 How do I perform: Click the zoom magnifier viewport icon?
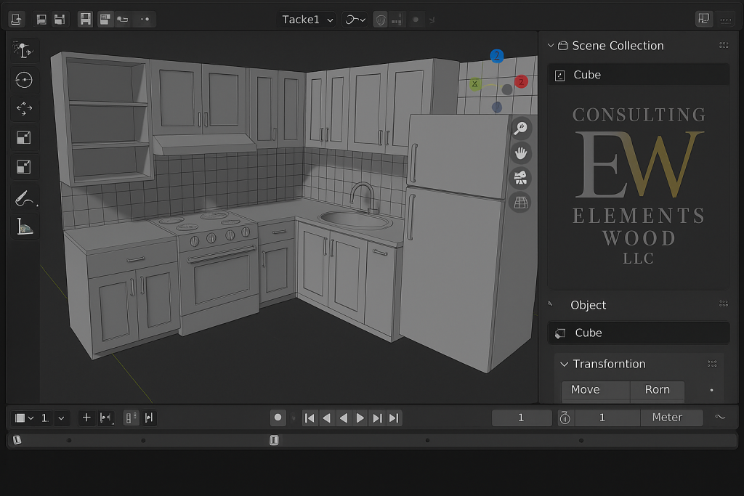coord(520,129)
